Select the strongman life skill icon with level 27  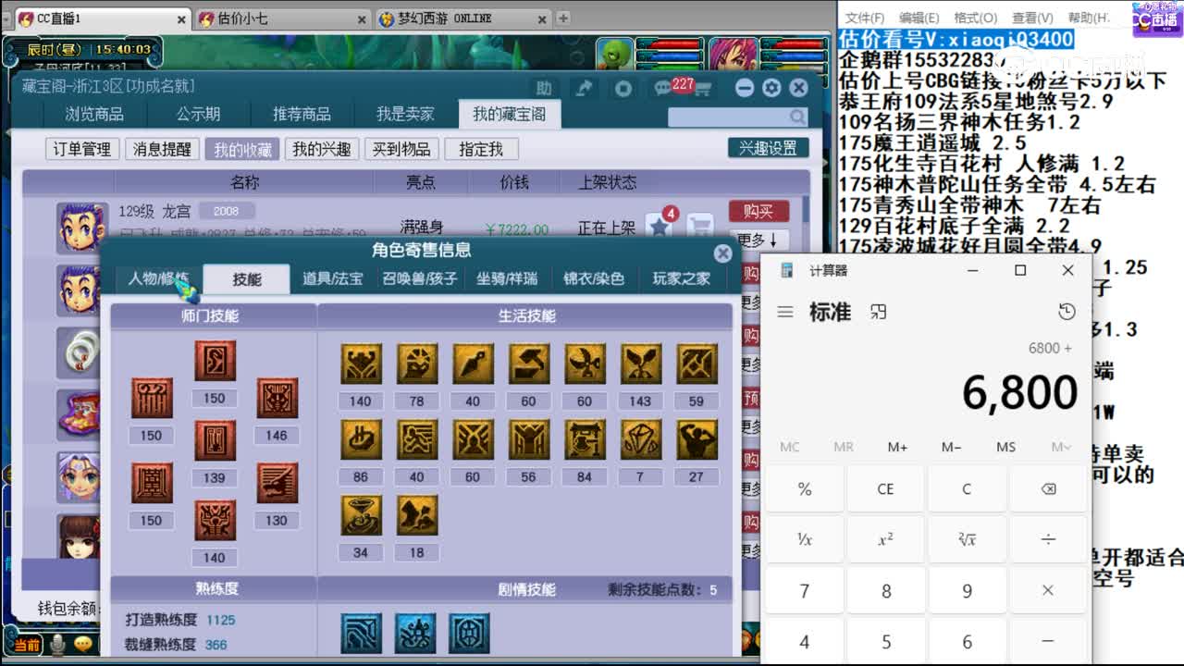[x=697, y=440]
